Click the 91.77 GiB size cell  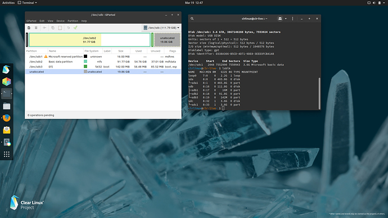tap(123, 62)
